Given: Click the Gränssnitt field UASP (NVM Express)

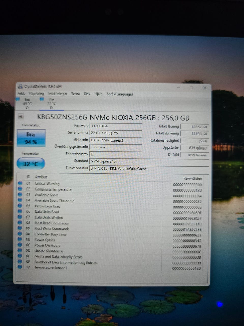Looking at the screenshot, I should point(116,140).
